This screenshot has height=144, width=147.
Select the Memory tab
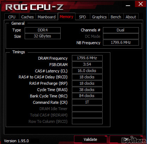pos(67,17)
